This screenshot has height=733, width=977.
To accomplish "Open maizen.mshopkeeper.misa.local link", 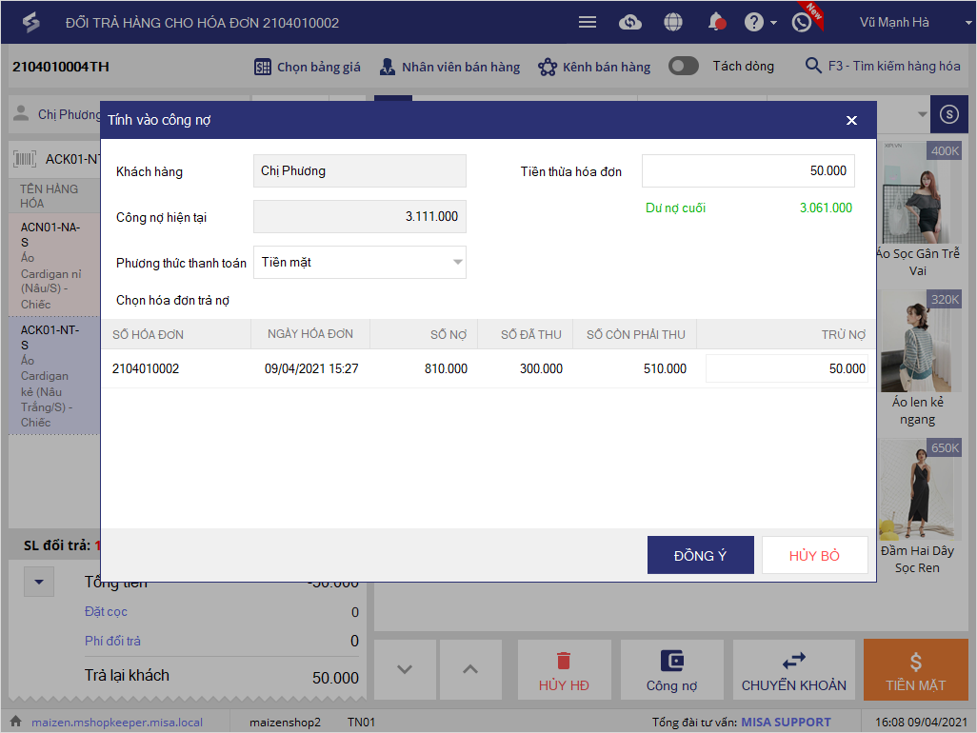I will click(117, 723).
